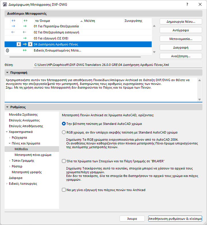
Task: Open Επιλογές Αποθήκευσης settings
Action: [x=26, y=126]
